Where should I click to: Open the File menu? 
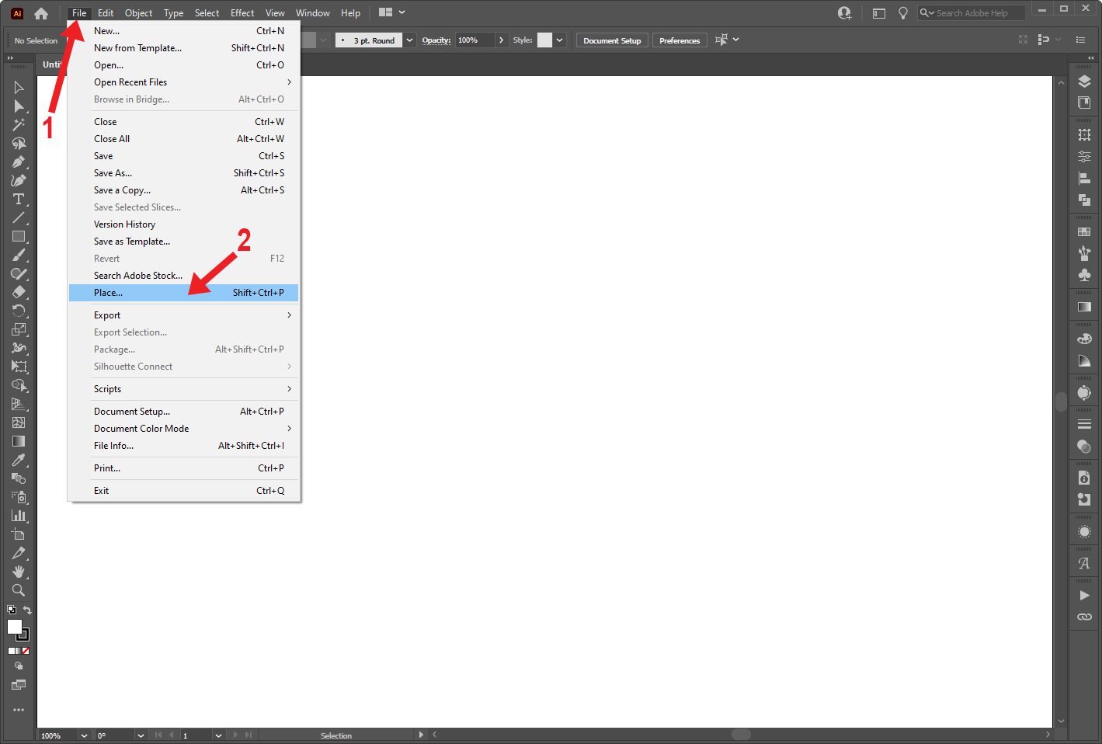79,13
